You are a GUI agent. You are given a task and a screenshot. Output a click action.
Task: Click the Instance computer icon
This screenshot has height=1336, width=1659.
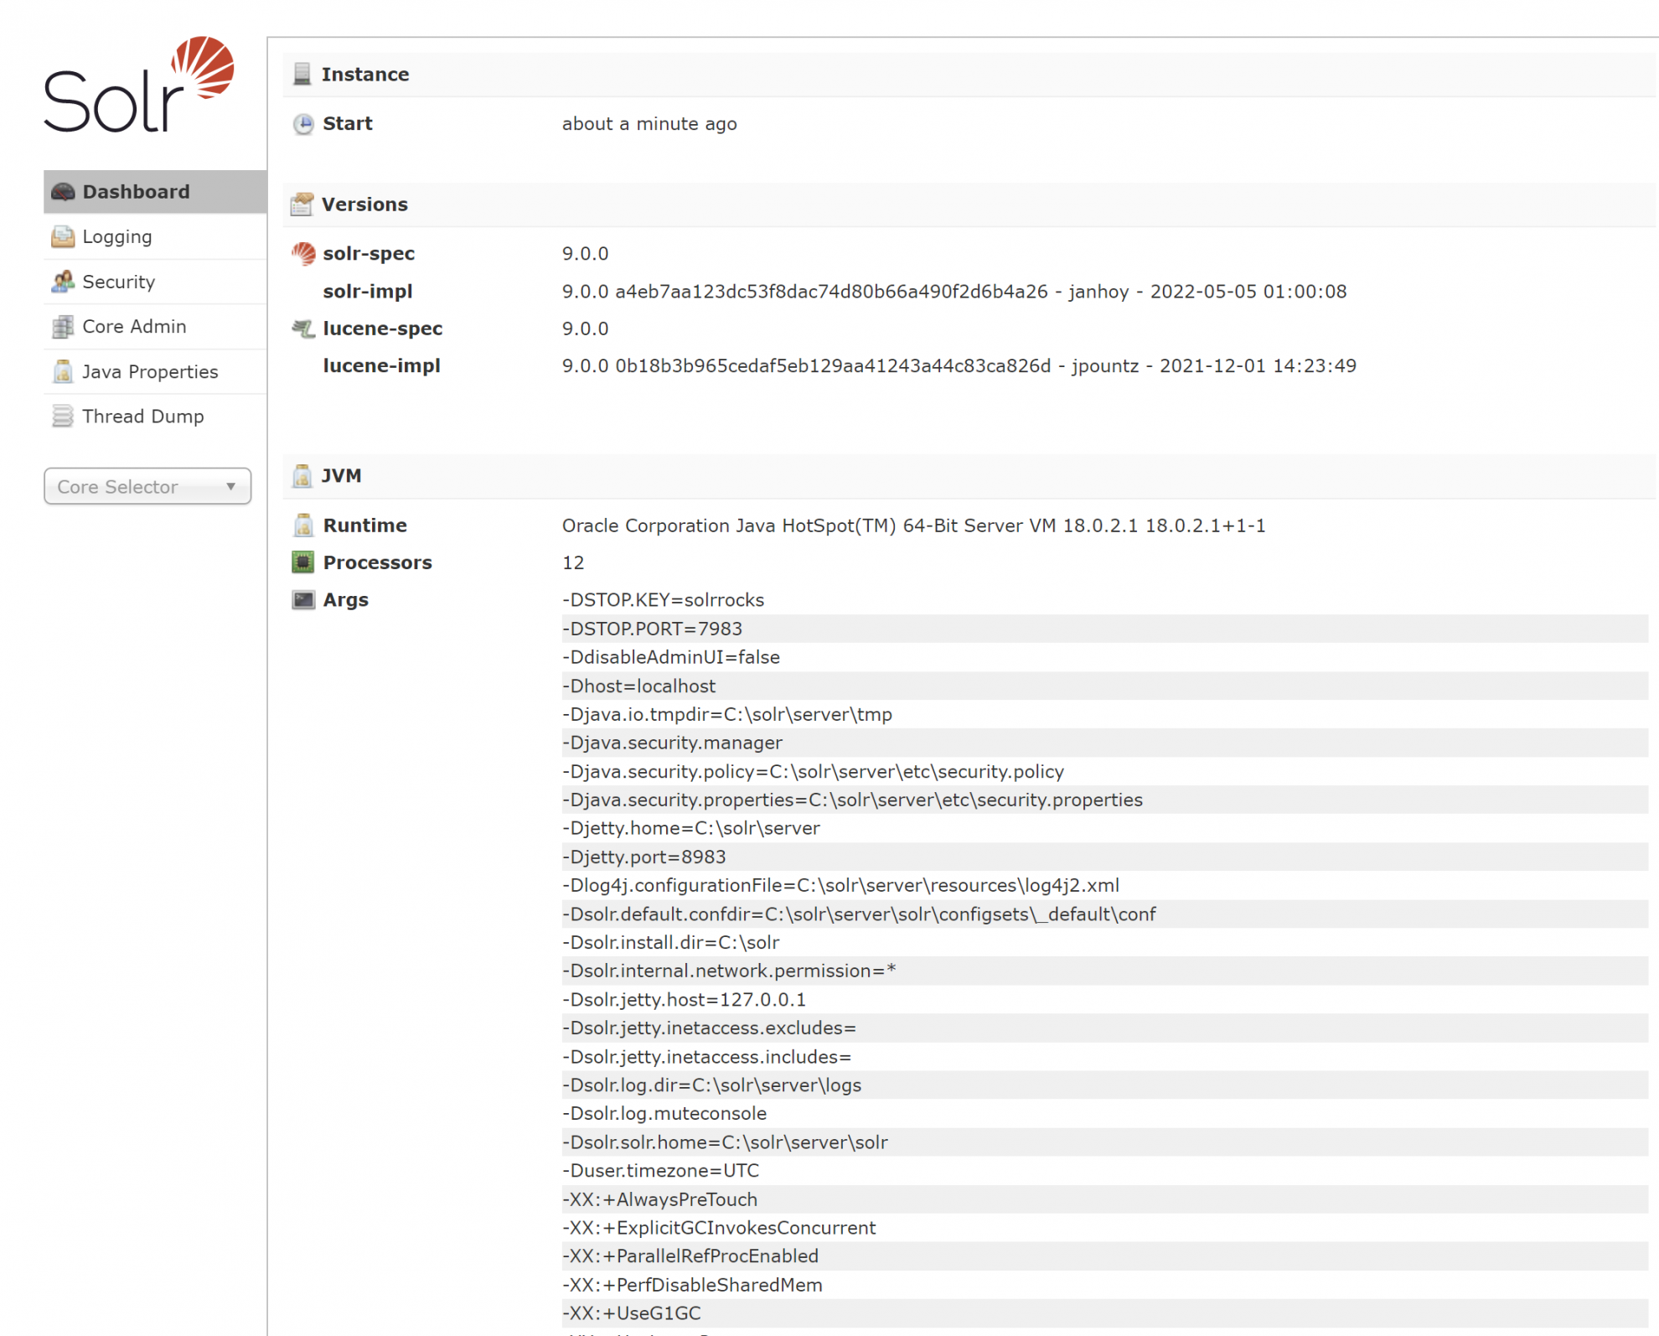(x=302, y=74)
